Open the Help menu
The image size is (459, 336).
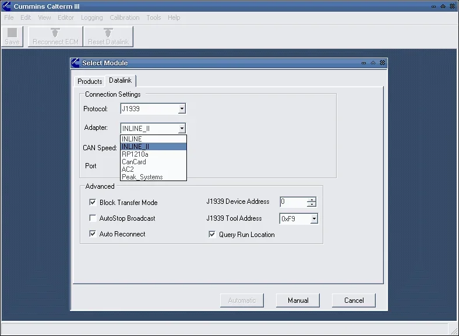click(174, 17)
